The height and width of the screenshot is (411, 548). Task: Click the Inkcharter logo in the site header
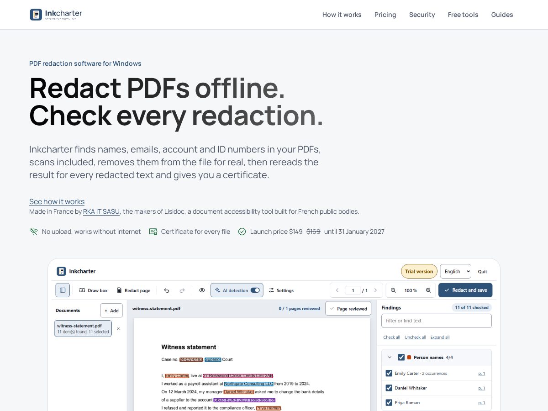[x=56, y=15]
